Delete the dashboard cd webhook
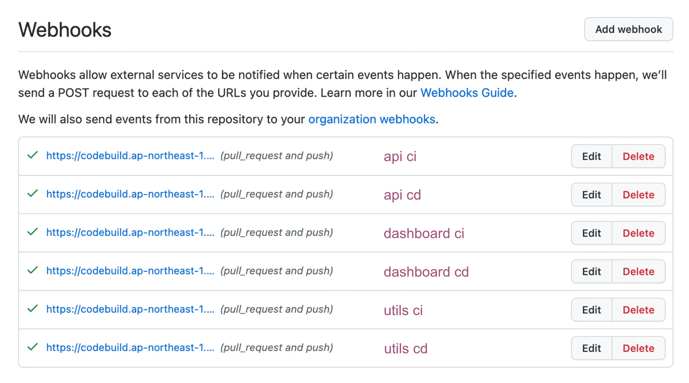Viewport: 689px width, 383px height. tap(638, 271)
